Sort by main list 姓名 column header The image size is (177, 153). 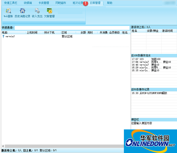pos(126,32)
